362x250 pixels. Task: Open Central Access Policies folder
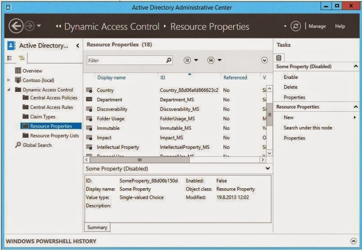54,98
